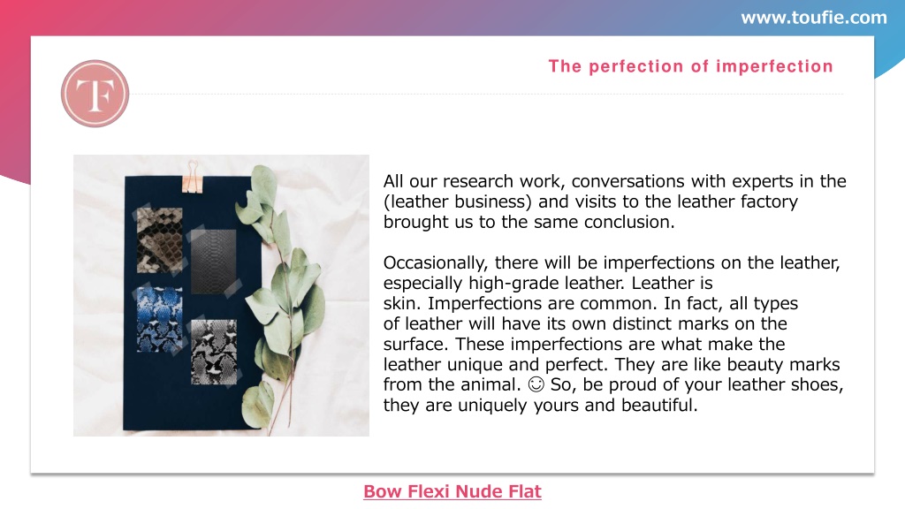Select the leather swatches photo
905x509 pixels.
click(x=221, y=295)
